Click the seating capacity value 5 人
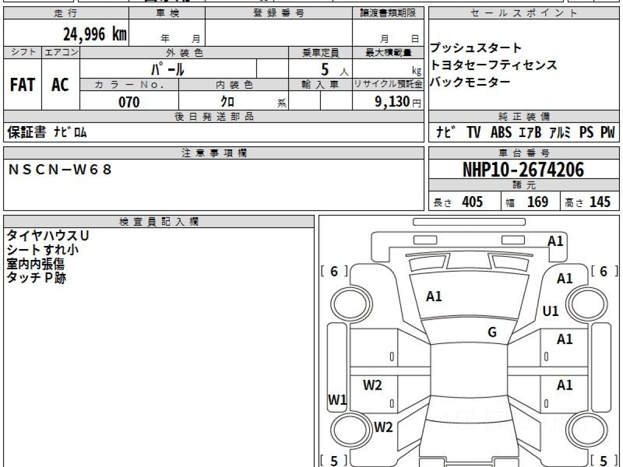Image resolution: width=623 pixels, height=467 pixels. [334, 69]
